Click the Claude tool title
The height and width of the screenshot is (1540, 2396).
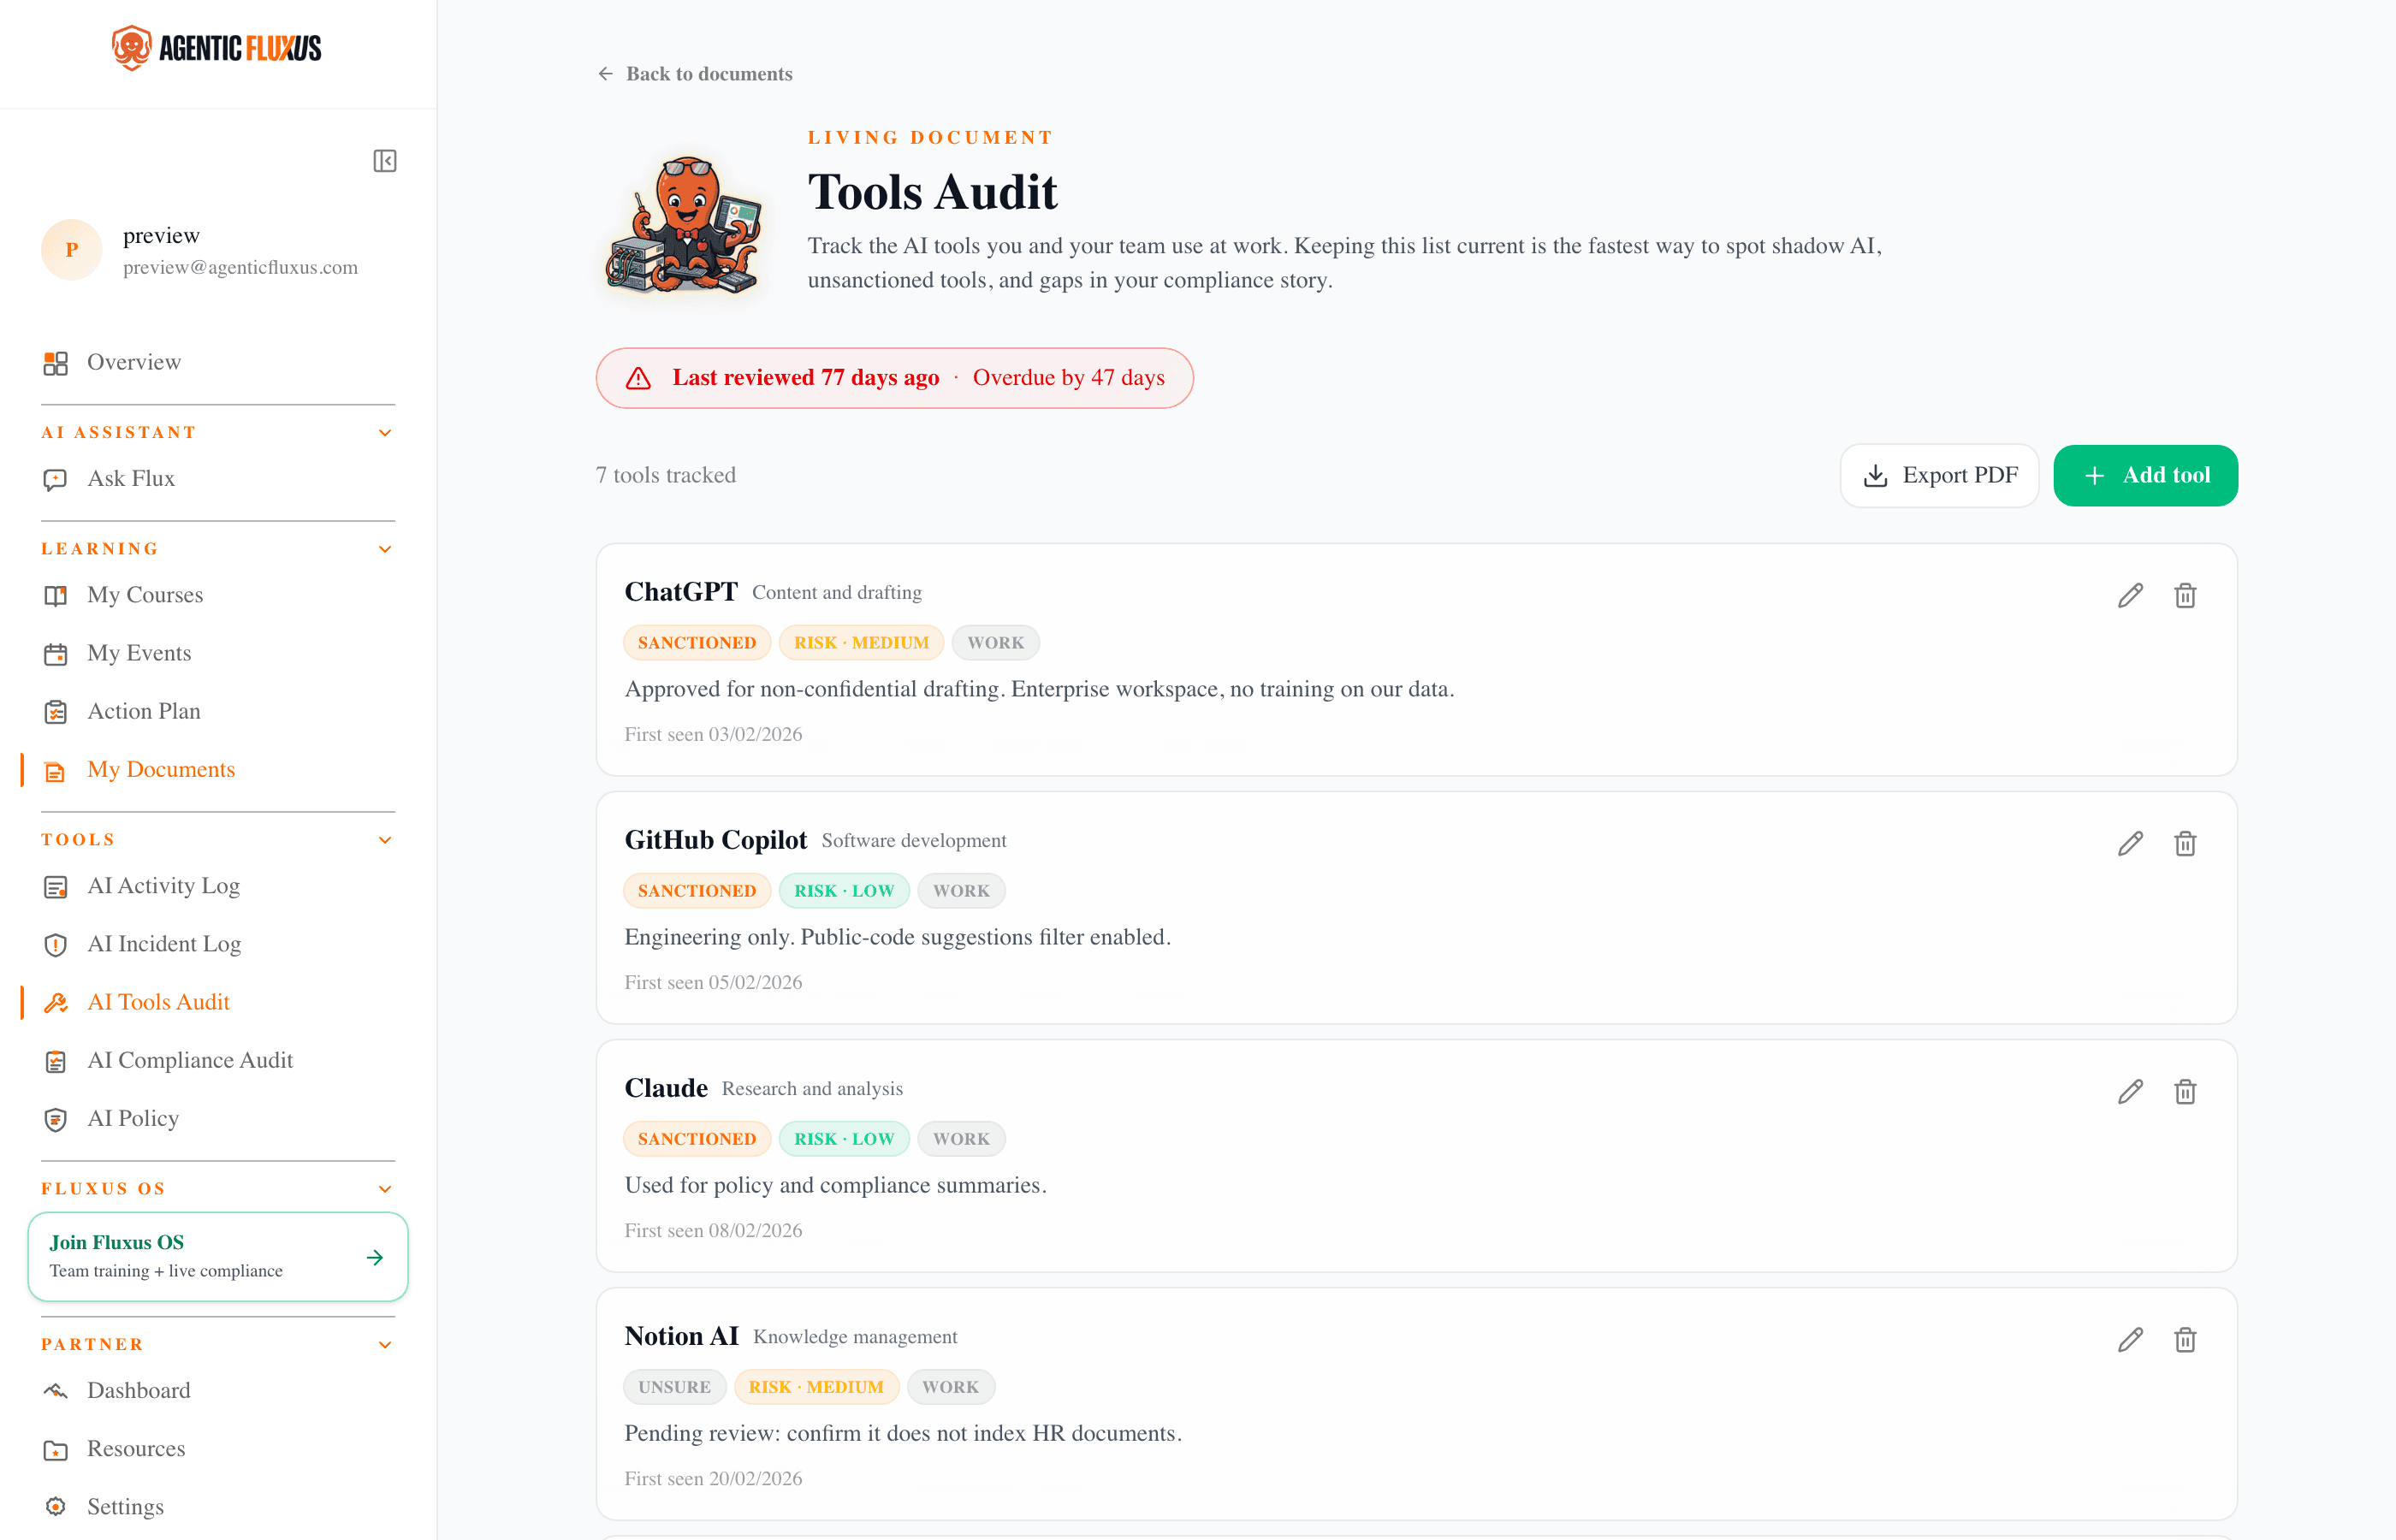pyautogui.click(x=666, y=1088)
